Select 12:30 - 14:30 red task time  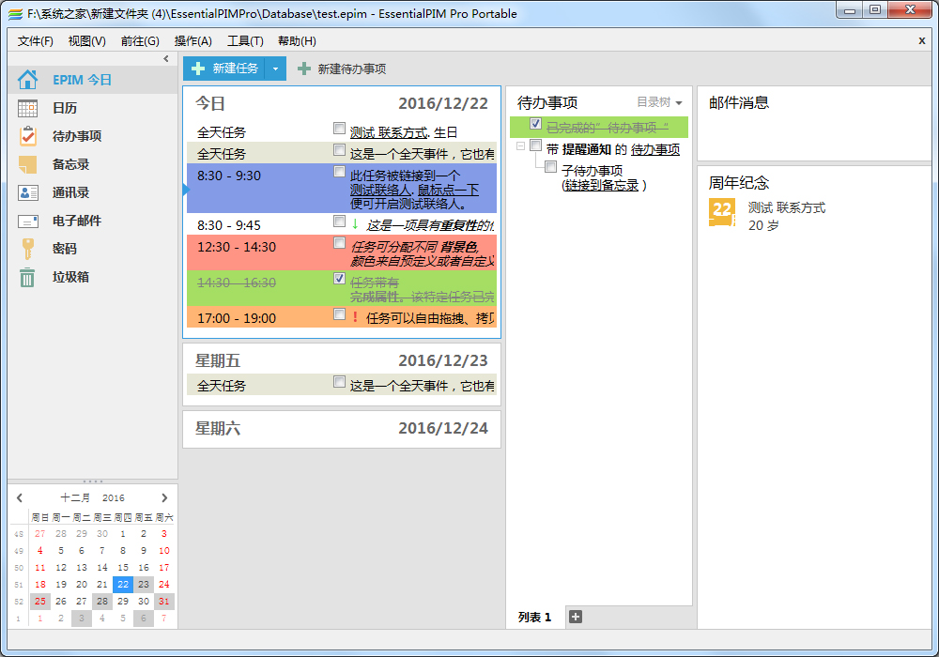click(237, 247)
